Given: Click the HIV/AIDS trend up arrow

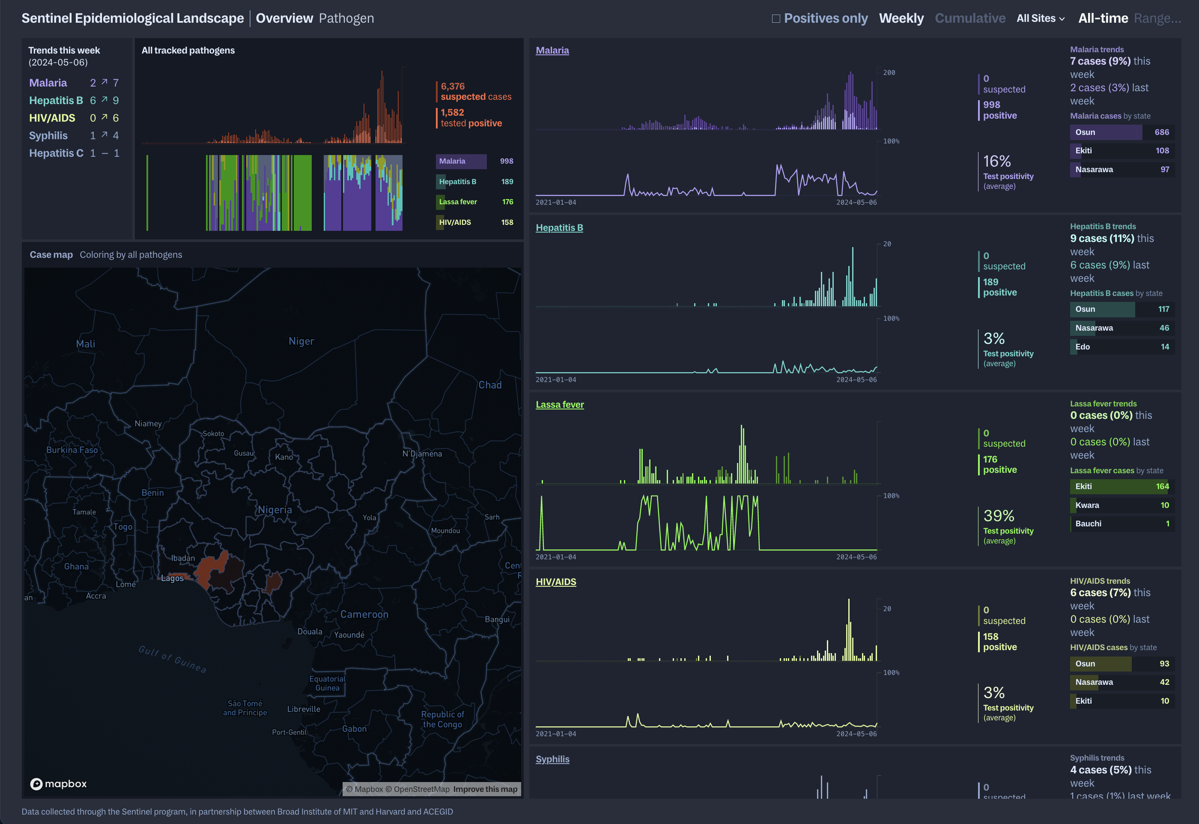Looking at the screenshot, I should (x=104, y=117).
